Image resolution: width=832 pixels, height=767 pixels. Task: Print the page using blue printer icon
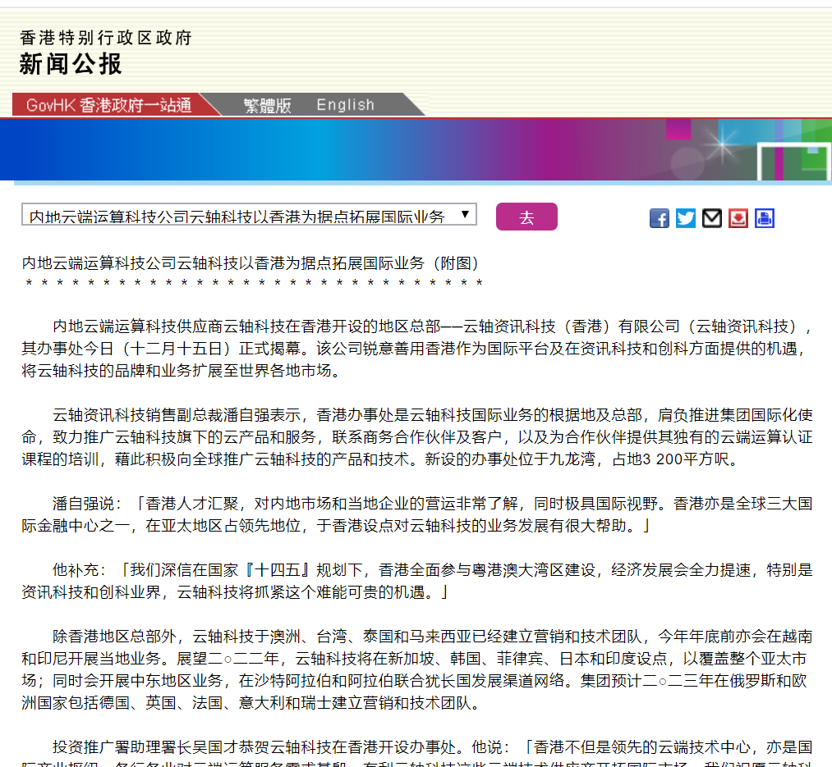click(x=764, y=218)
